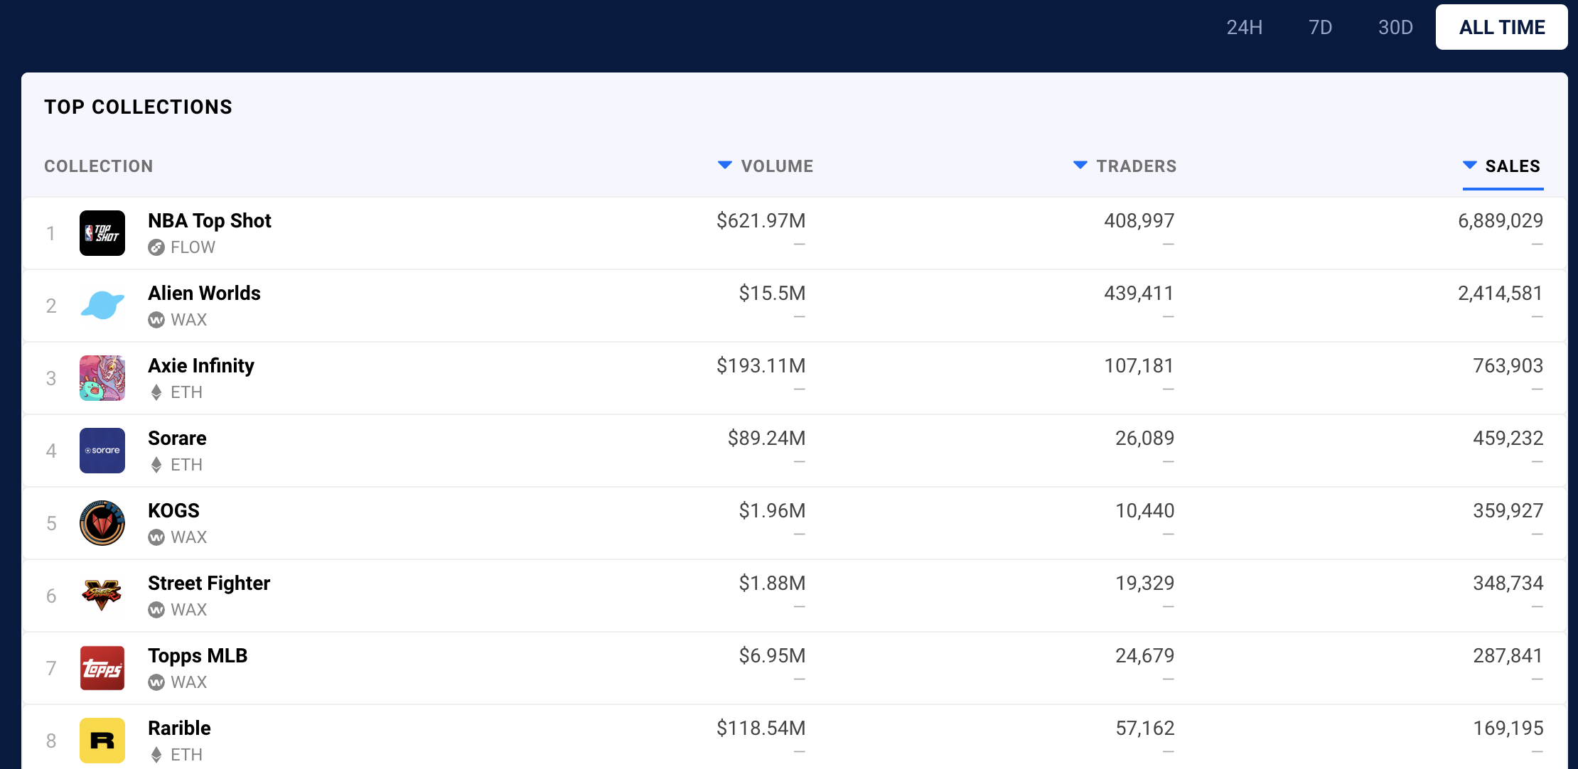Viewport: 1578px width, 769px height.
Task: Select the 30D time range
Action: click(x=1395, y=28)
